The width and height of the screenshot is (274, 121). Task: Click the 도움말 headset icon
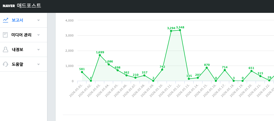pos(6,64)
